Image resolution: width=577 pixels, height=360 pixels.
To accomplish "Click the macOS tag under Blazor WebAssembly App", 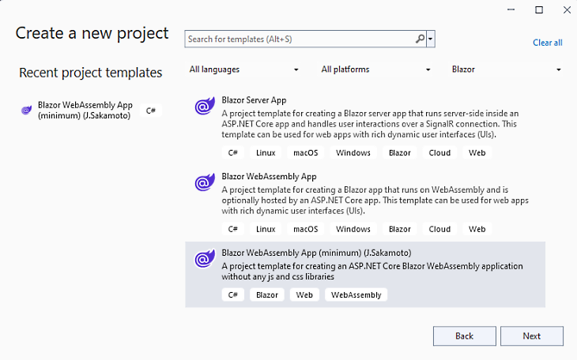I will [305, 229].
